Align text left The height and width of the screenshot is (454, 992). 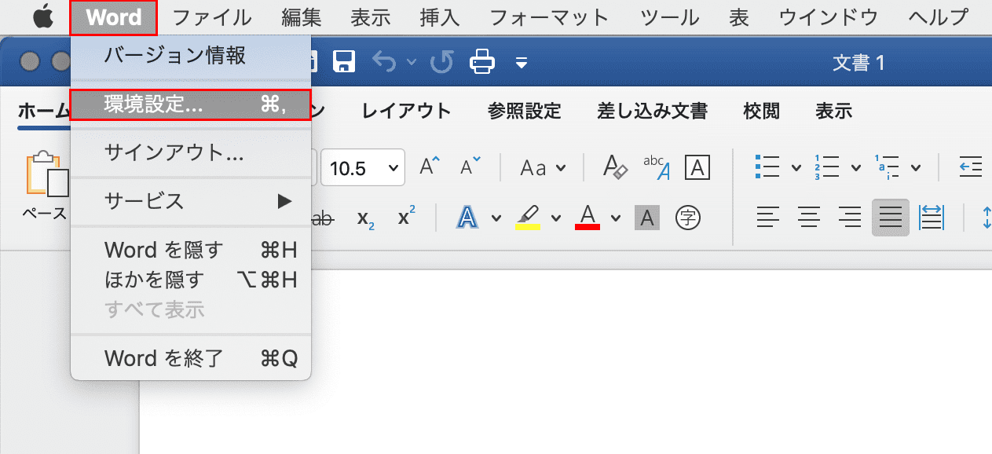pyautogui.click(x=768, y=218)
